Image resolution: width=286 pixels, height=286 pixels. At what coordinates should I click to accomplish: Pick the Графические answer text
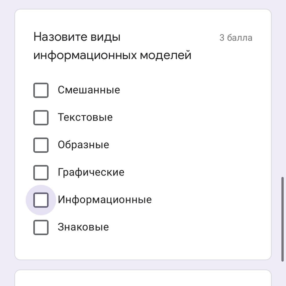[x=91, y=172]
